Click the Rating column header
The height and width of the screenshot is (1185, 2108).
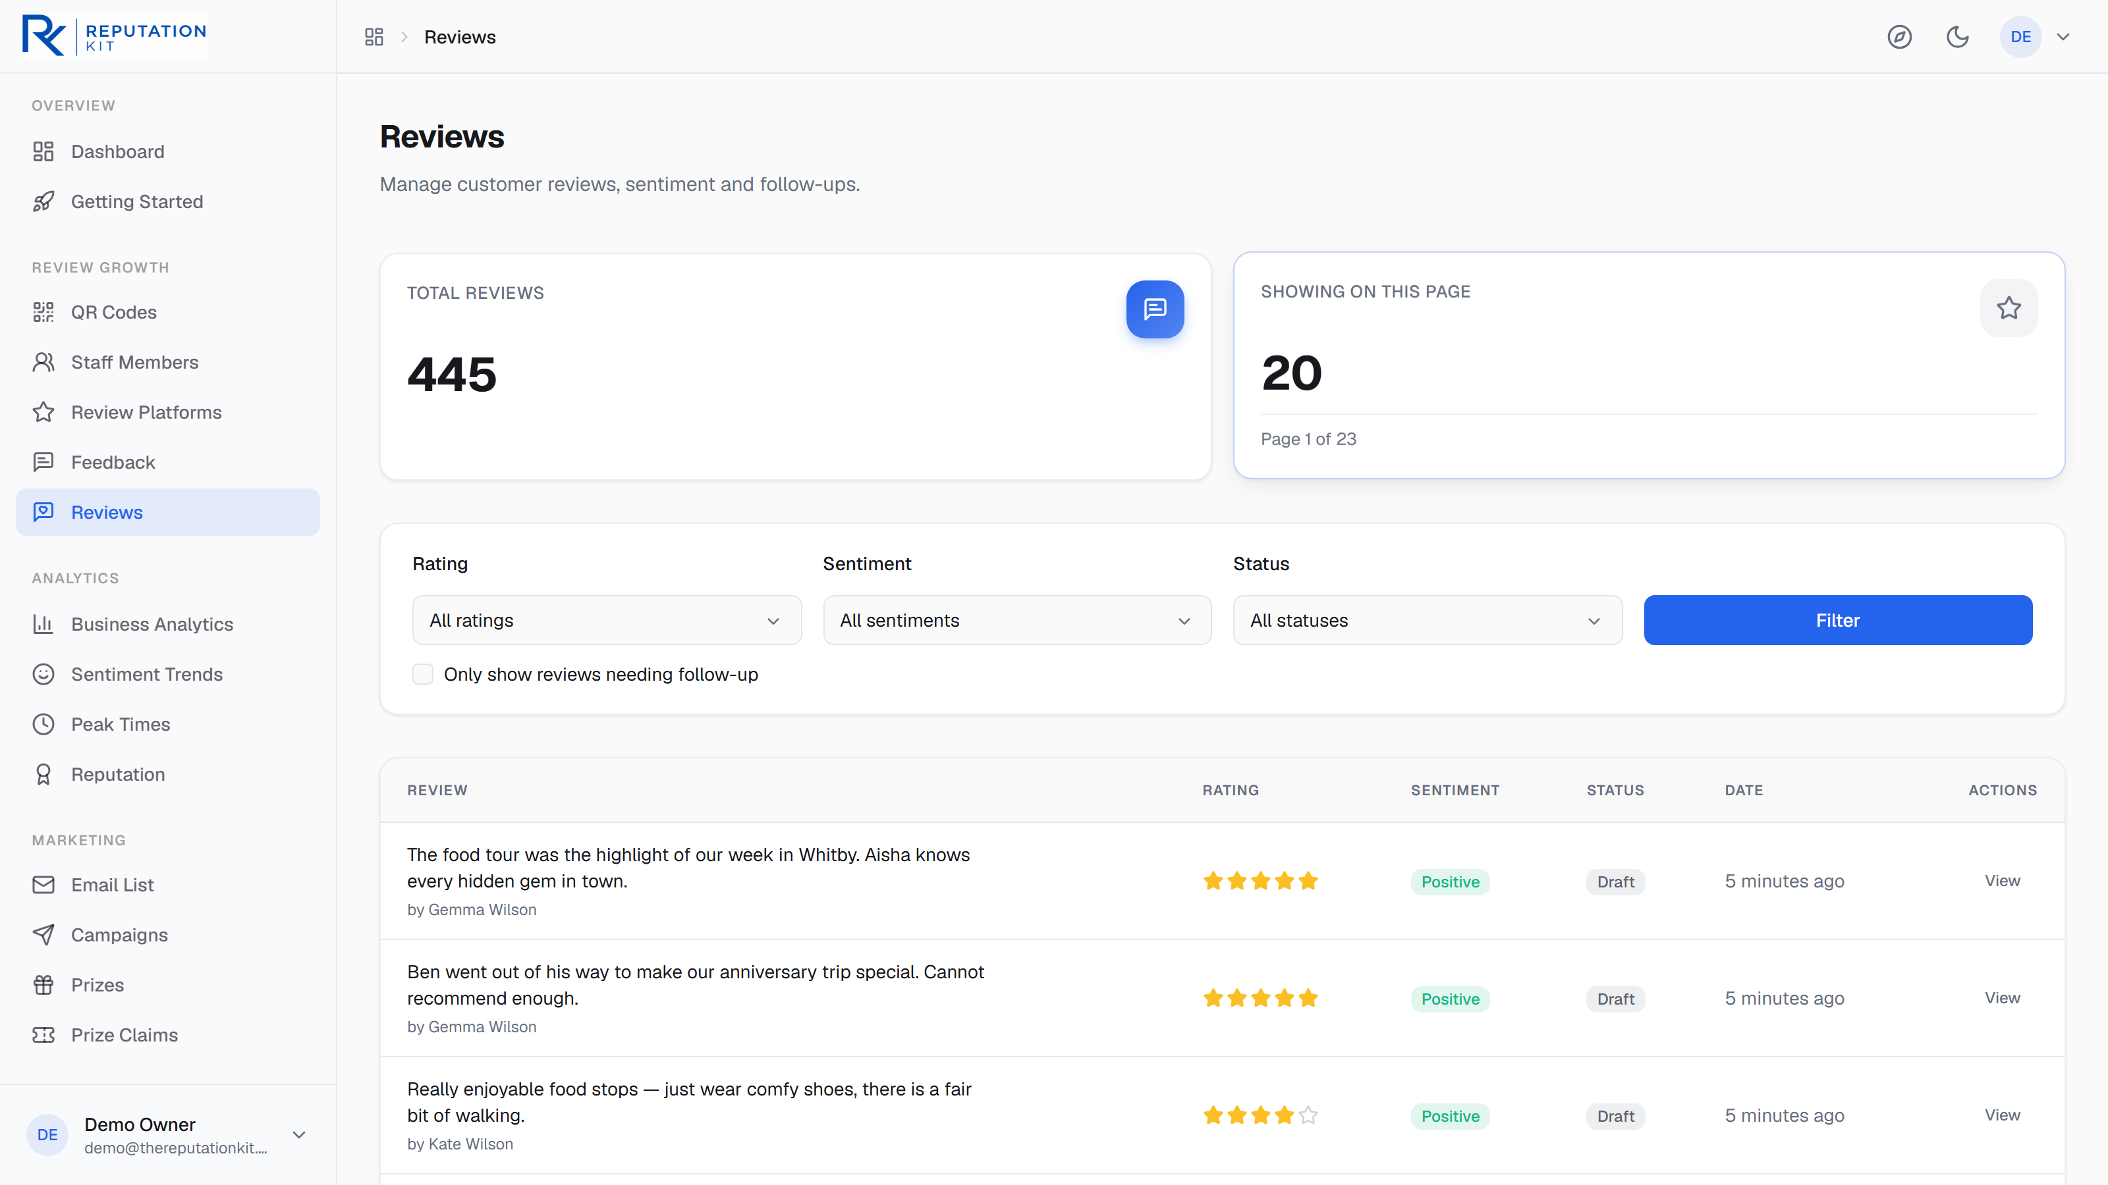point(1230,790)
